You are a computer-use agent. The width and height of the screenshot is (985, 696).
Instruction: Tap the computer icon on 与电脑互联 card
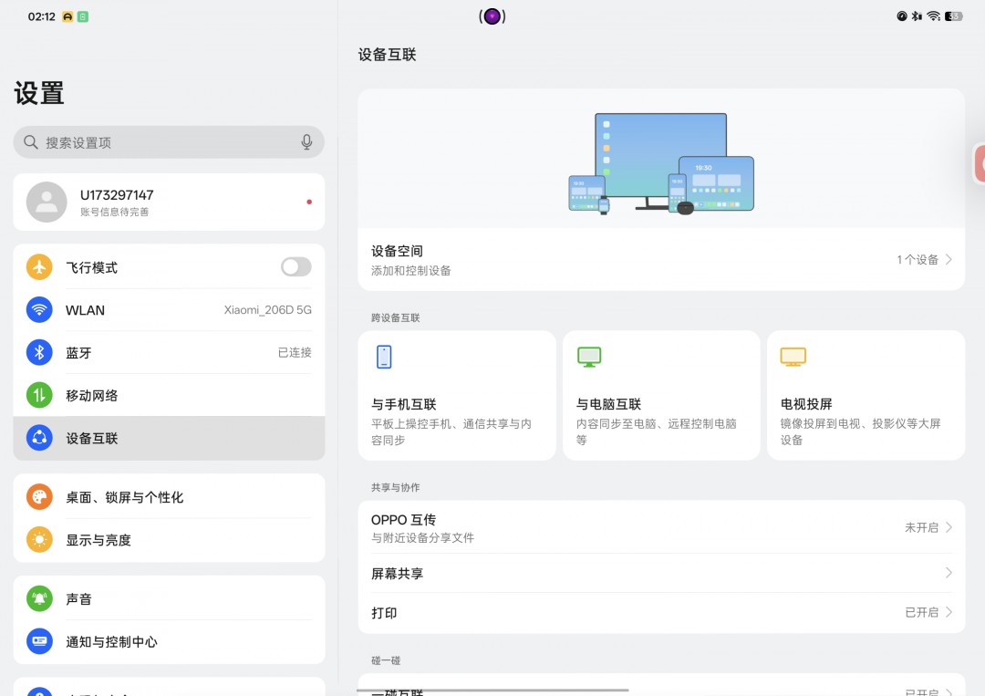(x=589, y=357)
